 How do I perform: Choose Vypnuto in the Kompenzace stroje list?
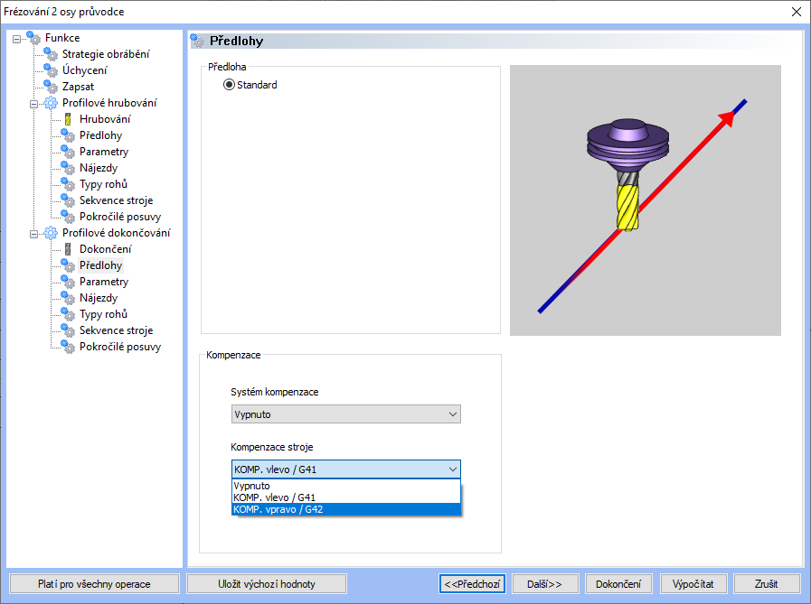tap(346, 486)
